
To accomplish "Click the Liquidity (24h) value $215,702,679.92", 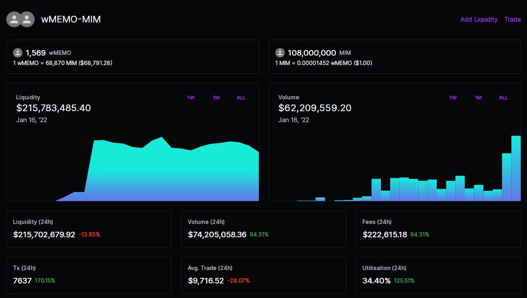I will tap(44, 235).
